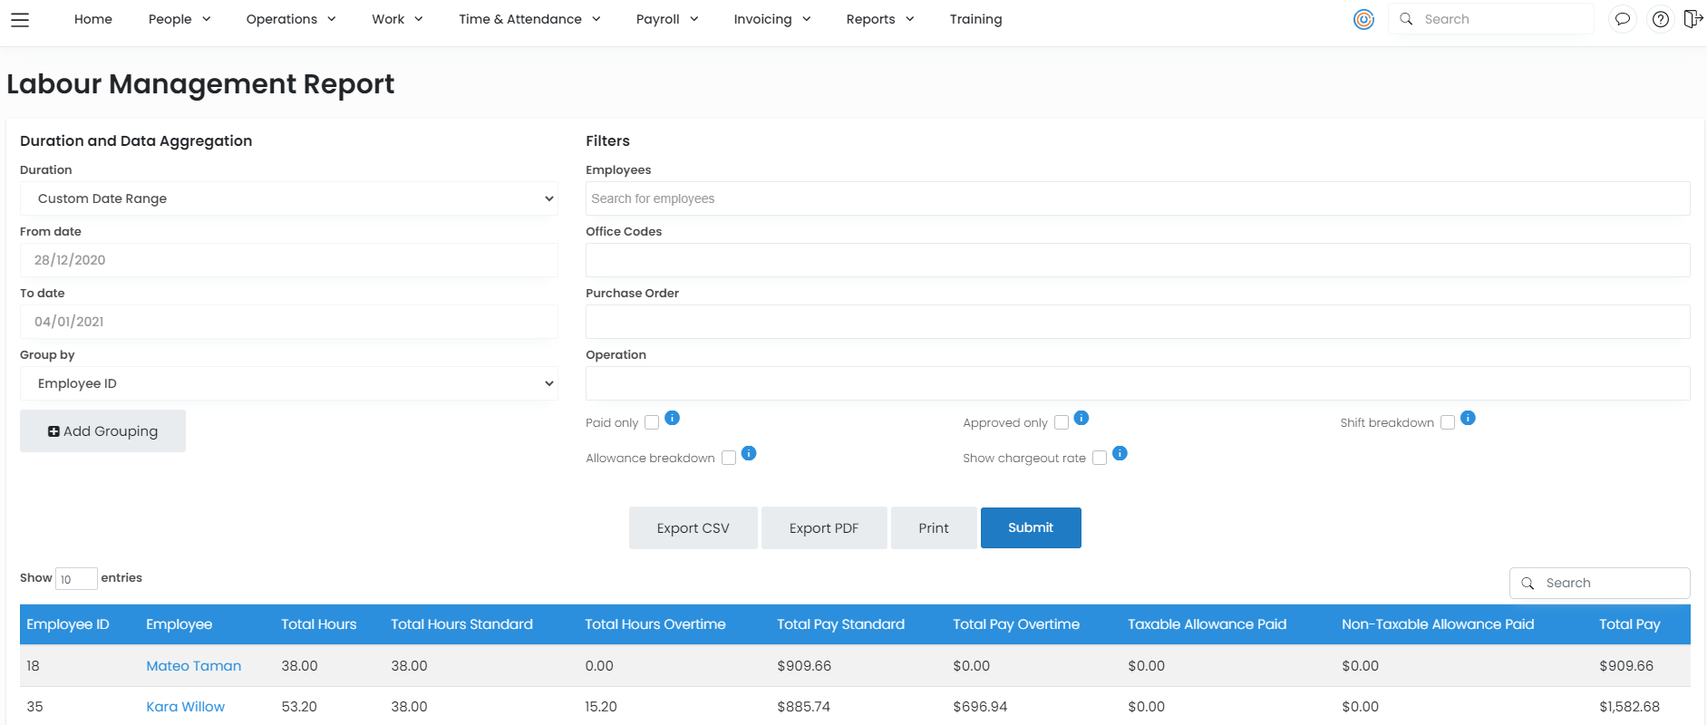The image size is (1707, 725).
Task: Click the Print button
Action: [933, 528]
